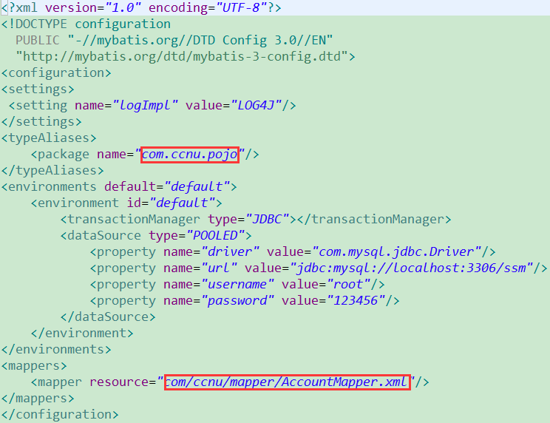Click the "123456" password value
Image resolution: width=550 pixels, height=423 pixels.
(356, 300)
